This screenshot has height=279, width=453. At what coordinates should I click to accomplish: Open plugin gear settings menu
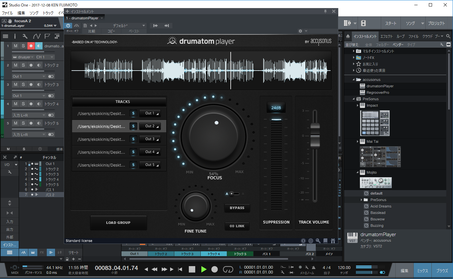[300, 31]
